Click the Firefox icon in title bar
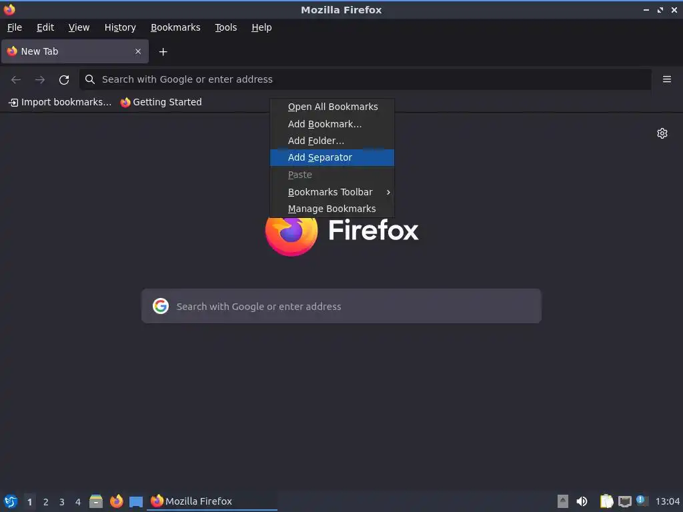The width and height of the screenshot is (683, 512). coord(9,9)
